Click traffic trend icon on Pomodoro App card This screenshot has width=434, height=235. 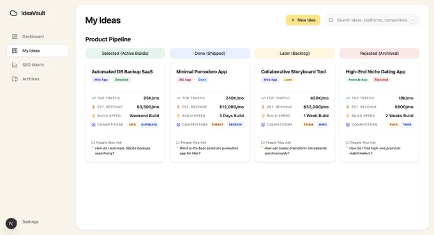pyautogui.click(x=178, y=98)
